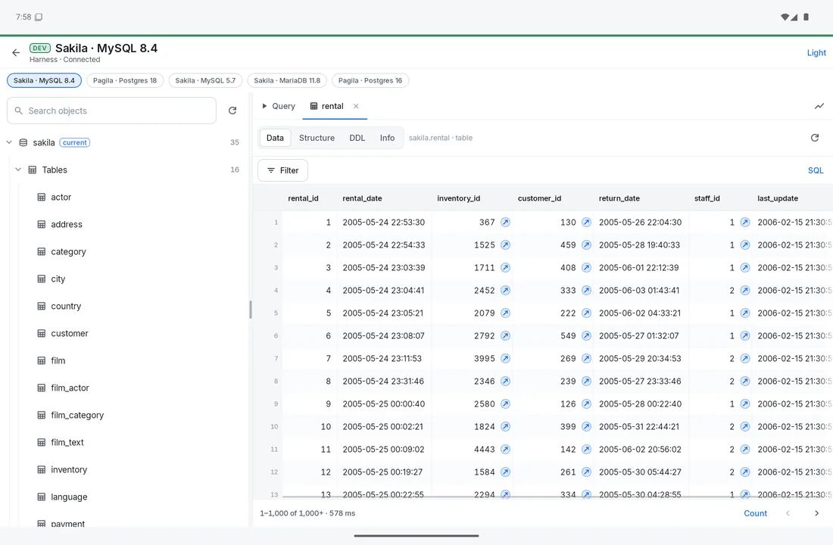Screen dimensions: 833x545
Task: Follow inventory_id 367 foreign key link
Action: 505,222
